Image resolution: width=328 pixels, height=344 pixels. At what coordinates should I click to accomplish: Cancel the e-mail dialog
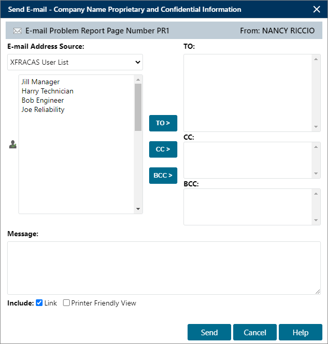pos(255,332)
